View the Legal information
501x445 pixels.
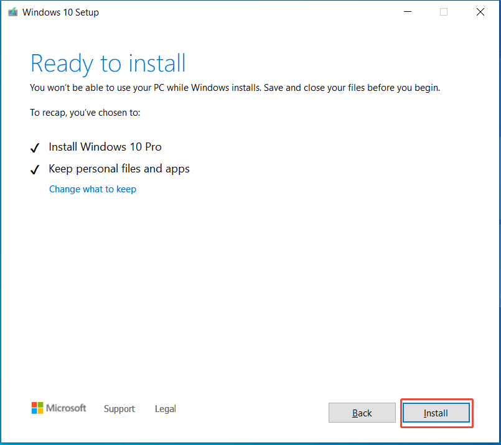point(165,409)
